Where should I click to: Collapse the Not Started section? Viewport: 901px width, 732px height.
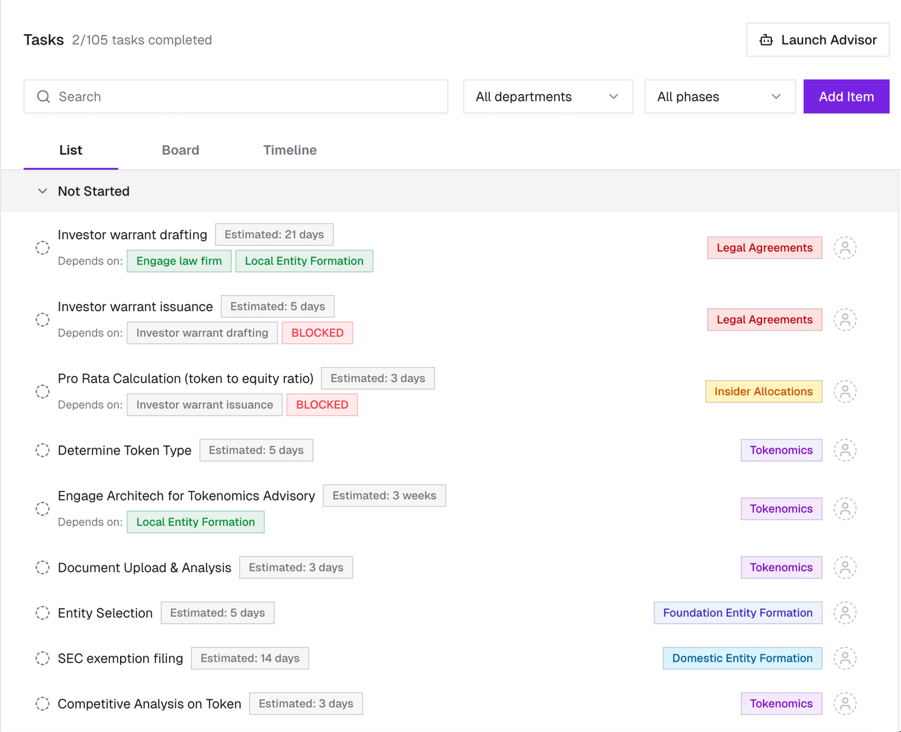coord(42,191)
